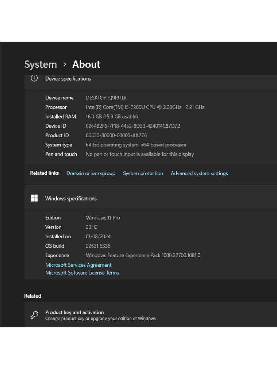Viewport: 277px width, 369px height.
Task: Open Advanced system settings link
Action: [199, 173]
